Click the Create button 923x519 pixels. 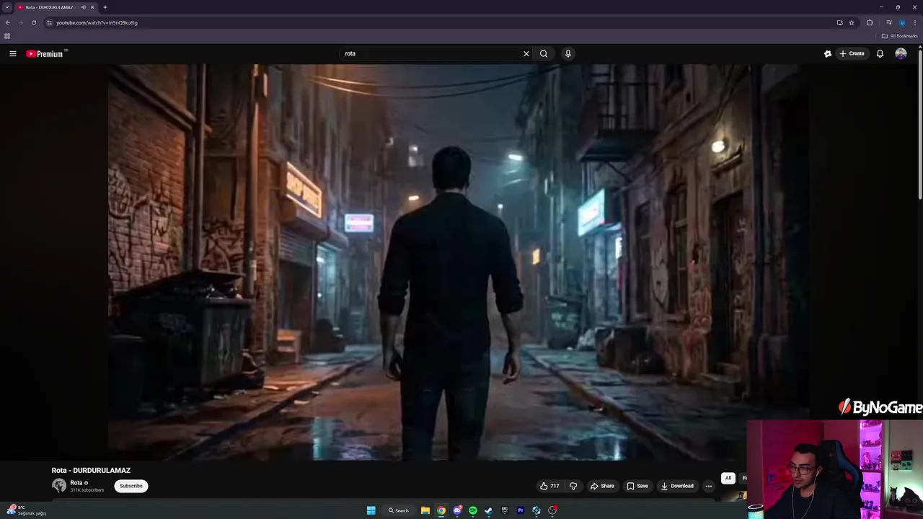(852, 53)
